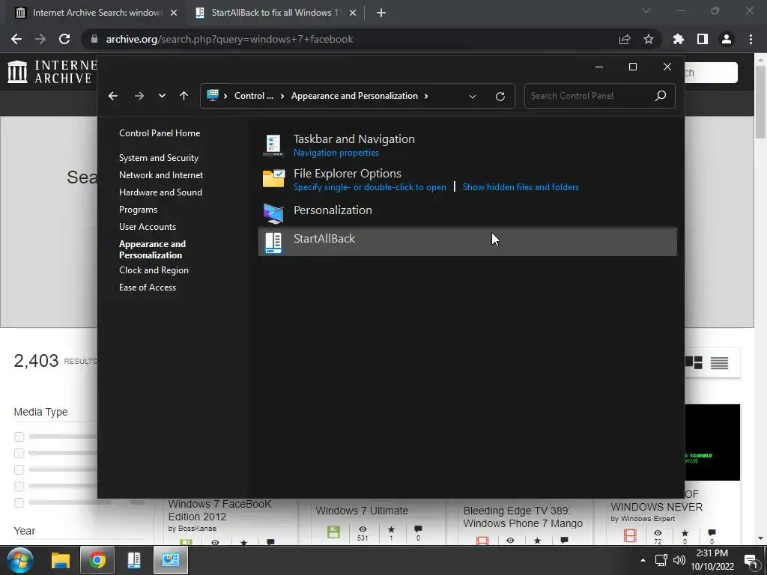
Task: Open Programs category
Action: pyautogui.click(x=138, y=210)
